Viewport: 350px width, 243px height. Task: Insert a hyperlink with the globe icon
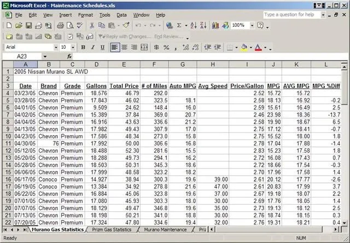[170, 26]
